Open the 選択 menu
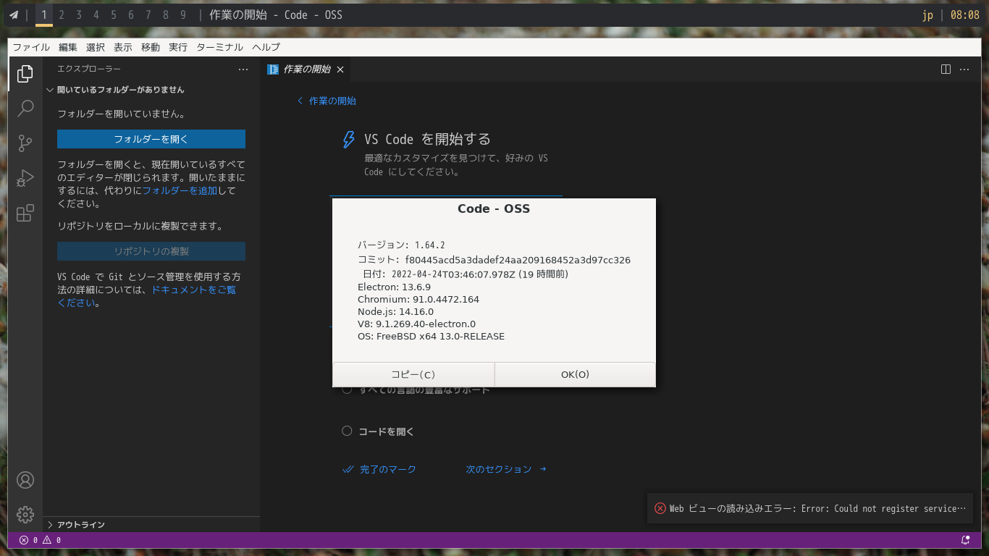 [x=96, y=47]
